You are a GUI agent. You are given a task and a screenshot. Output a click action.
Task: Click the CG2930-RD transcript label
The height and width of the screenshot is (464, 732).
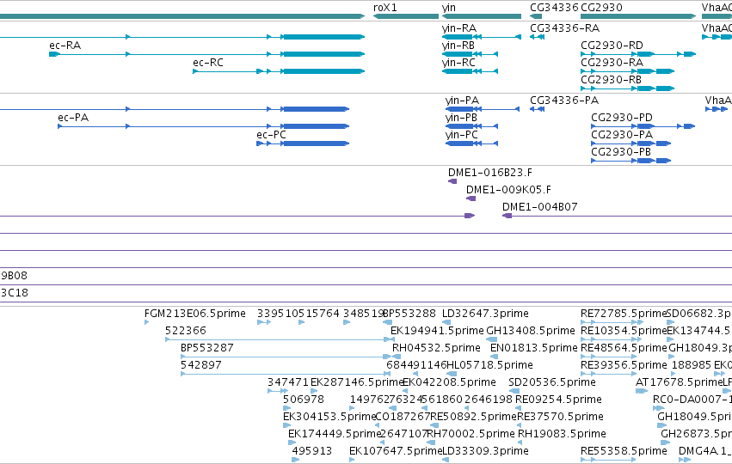coord(612,46)
